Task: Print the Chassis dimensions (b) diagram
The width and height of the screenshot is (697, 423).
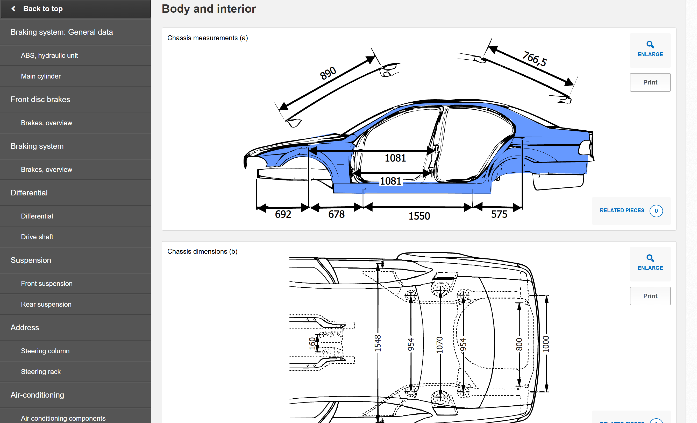Action: pyautogui.click(x=650, y=296)
